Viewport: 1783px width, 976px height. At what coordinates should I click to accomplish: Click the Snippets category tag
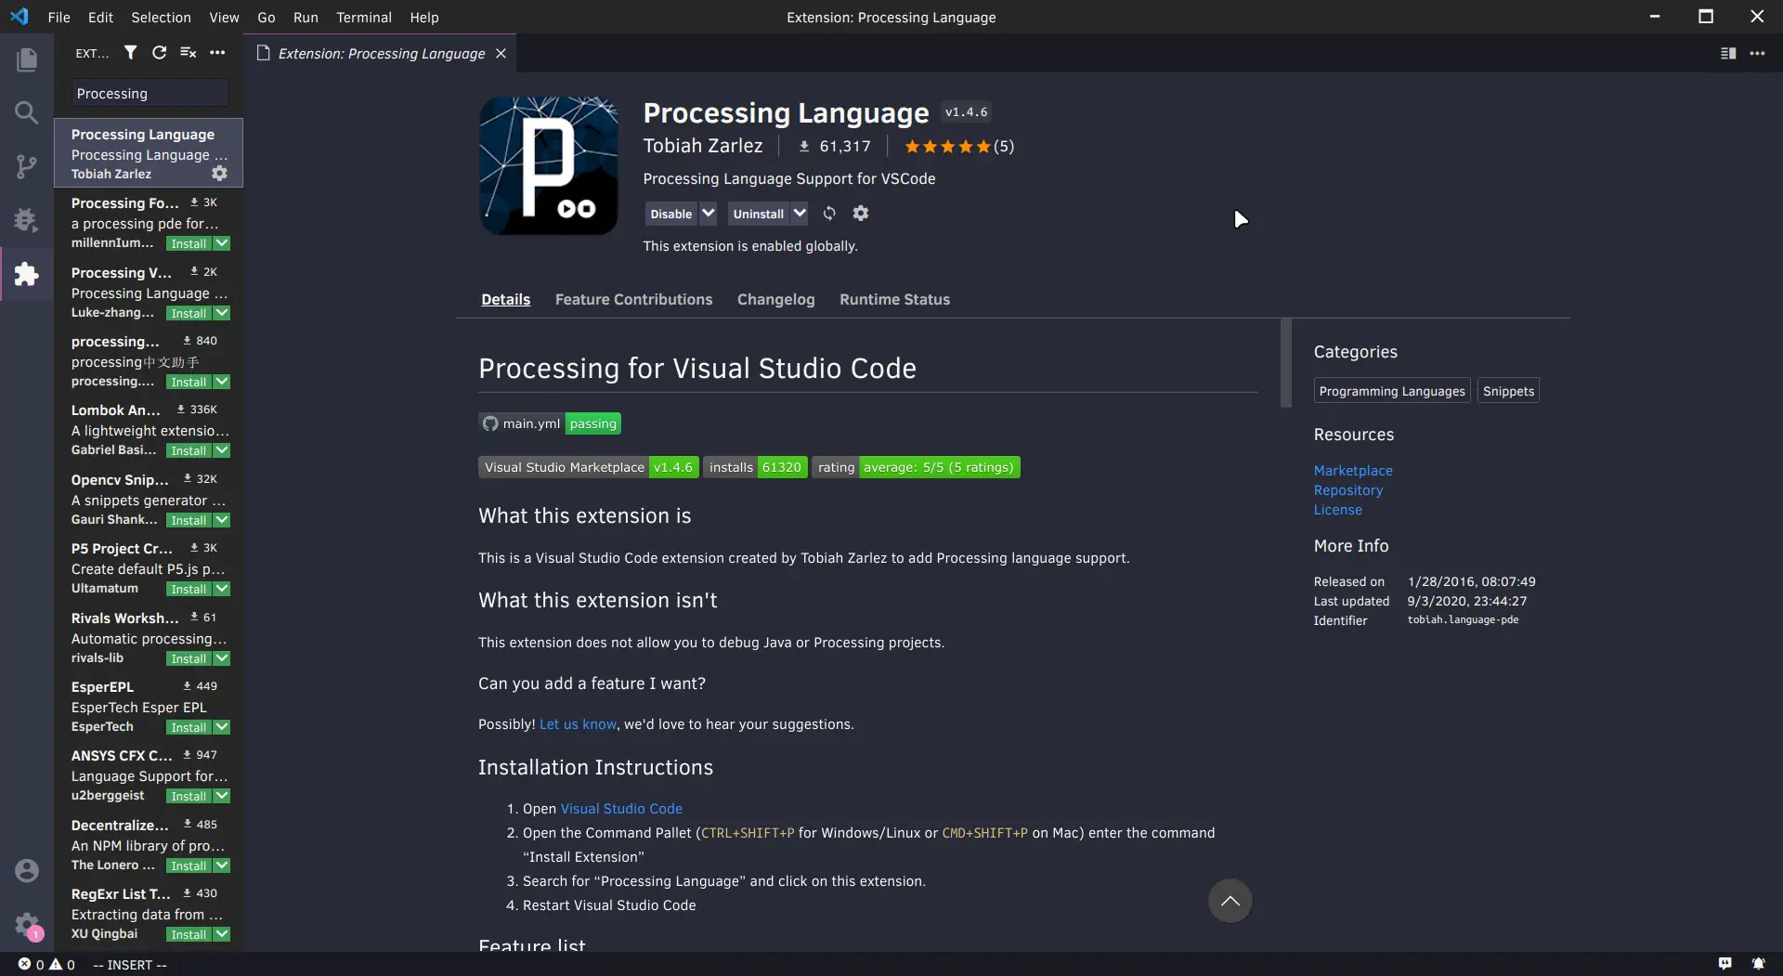coord(1508,391)
